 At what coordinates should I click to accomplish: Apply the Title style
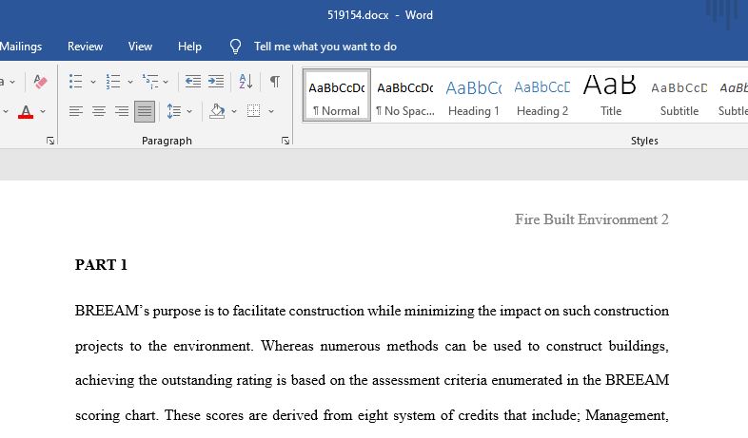tap(611, 95)
